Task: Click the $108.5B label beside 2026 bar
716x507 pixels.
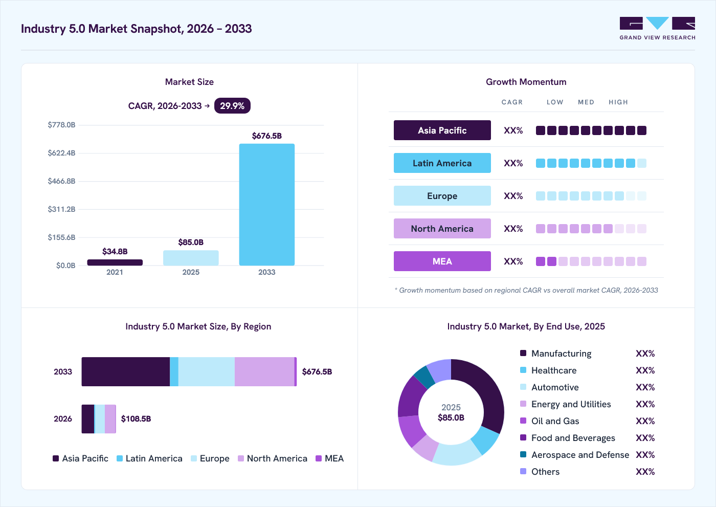Action: pyautogui.click(x=136, y=419)
